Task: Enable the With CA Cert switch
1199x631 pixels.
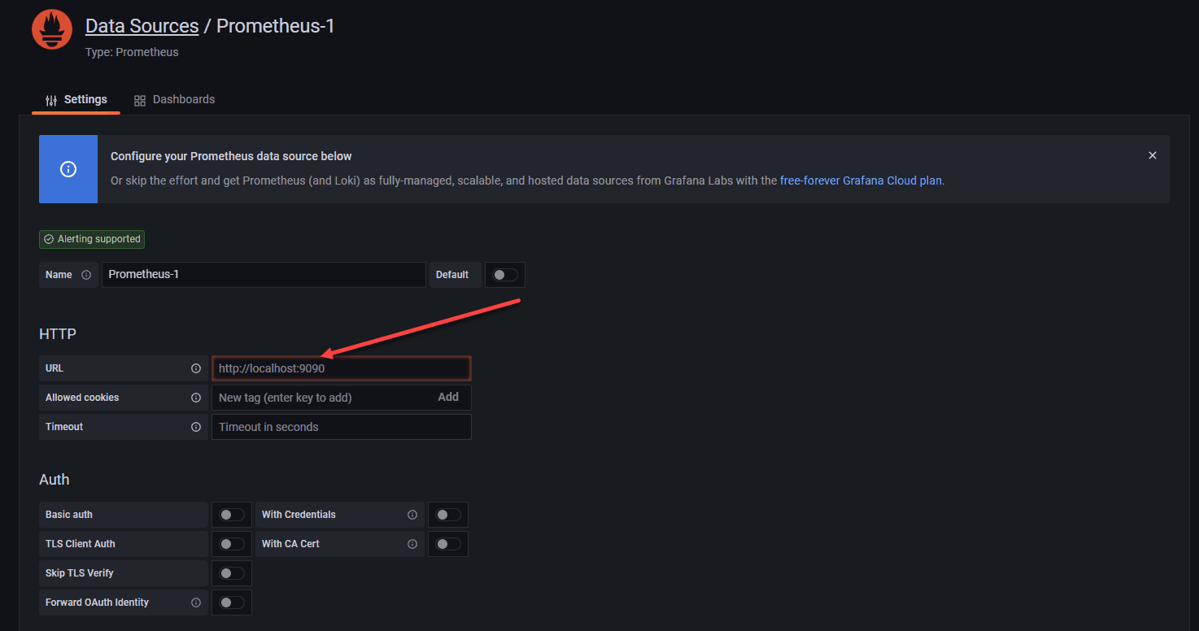Action: [448, 544]
